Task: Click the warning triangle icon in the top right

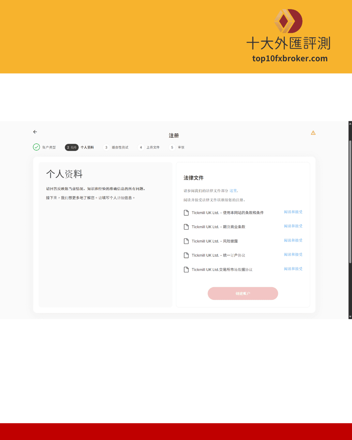Action: point(313,133)
